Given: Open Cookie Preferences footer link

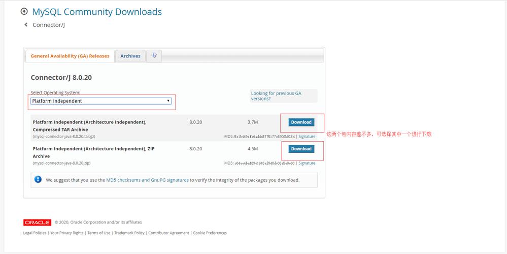Looking at the screenshot, I should tap(210, 233).
